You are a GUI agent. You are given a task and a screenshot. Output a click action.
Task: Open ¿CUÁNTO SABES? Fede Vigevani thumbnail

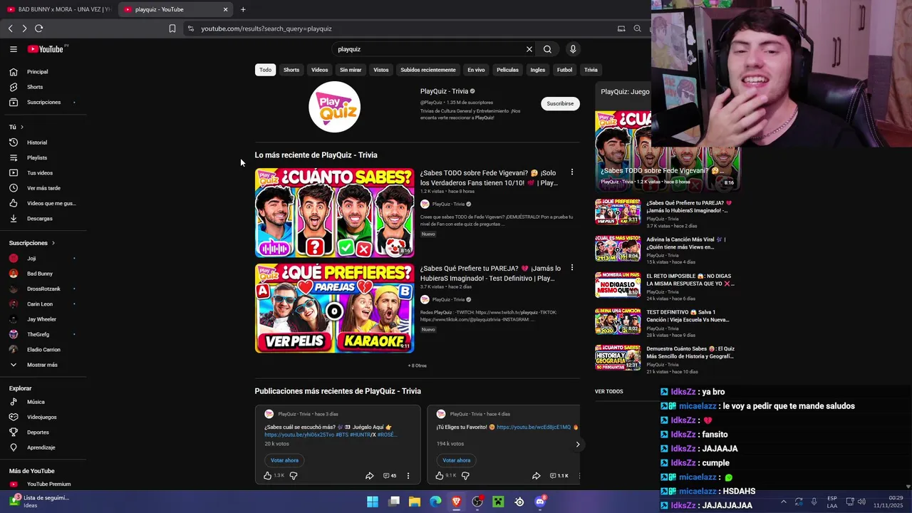(334, 212)
